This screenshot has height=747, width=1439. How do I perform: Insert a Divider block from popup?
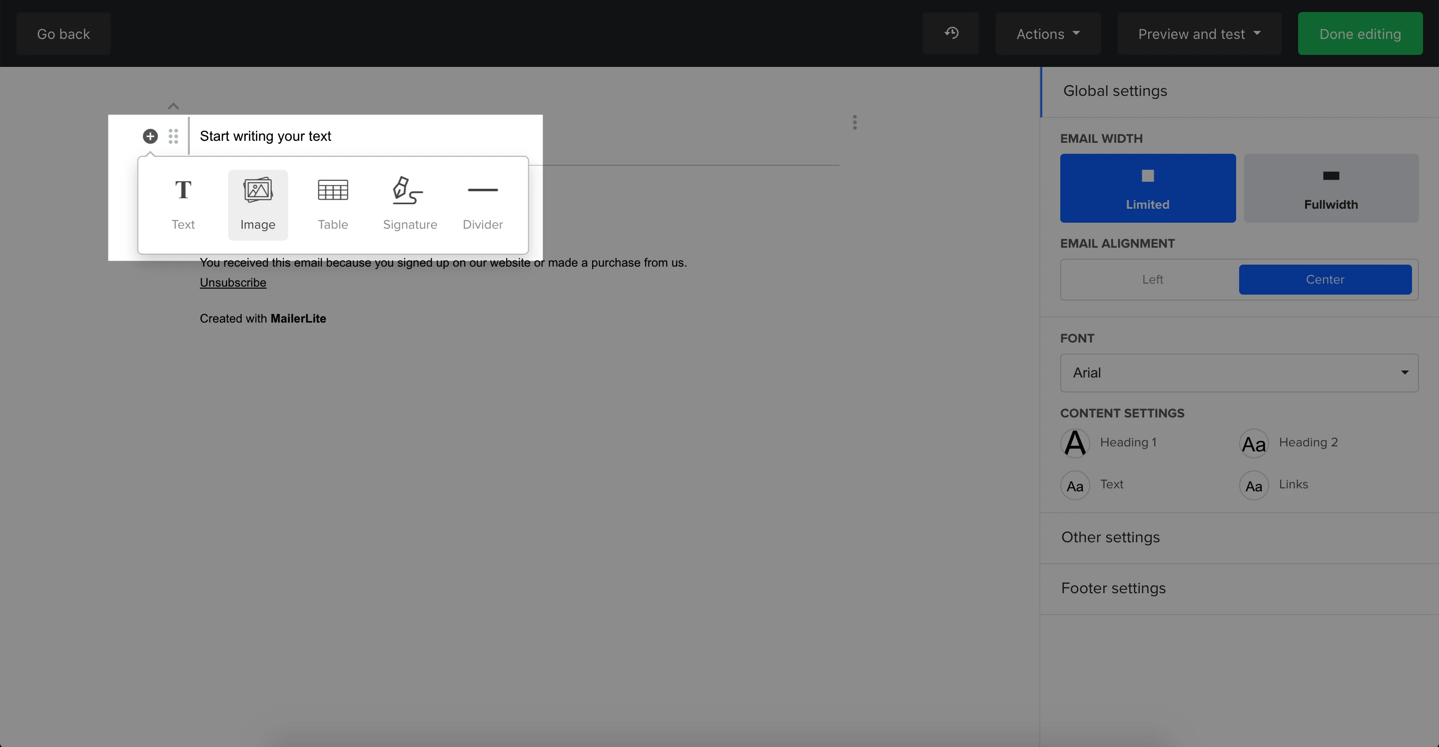[x=482, y=204]
